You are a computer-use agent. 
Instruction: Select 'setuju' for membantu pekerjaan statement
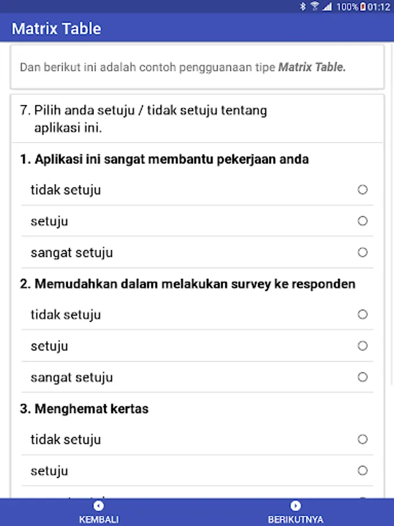(362, 221)
